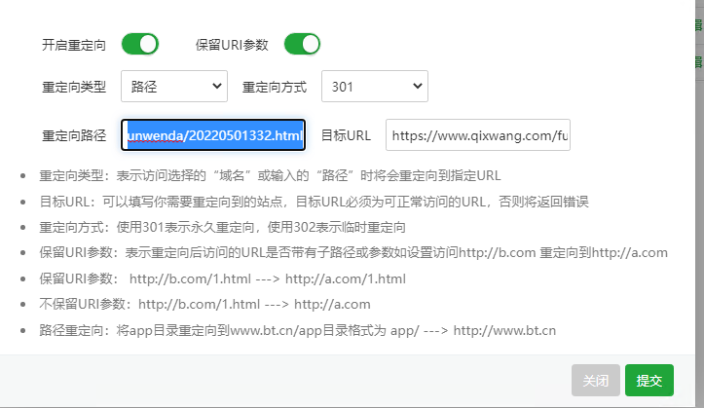Click the 重定向路径 input field

pyautogui.click(x=213, y=135)
